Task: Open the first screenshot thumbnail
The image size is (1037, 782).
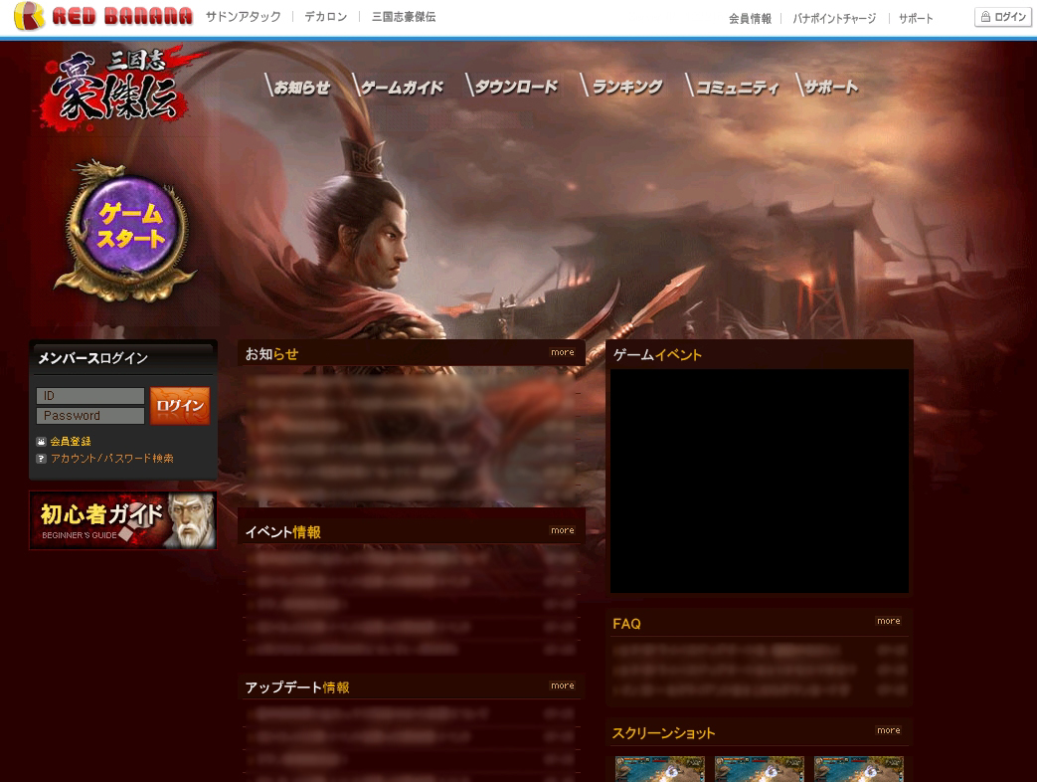Action: click(660, 769)
